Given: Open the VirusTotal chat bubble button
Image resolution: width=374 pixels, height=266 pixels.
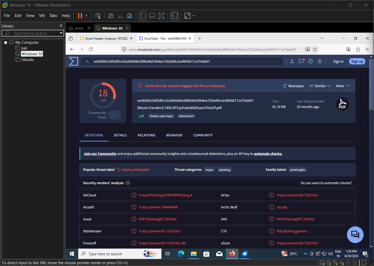Looking at the screenshot, I should tap(355, 235).
